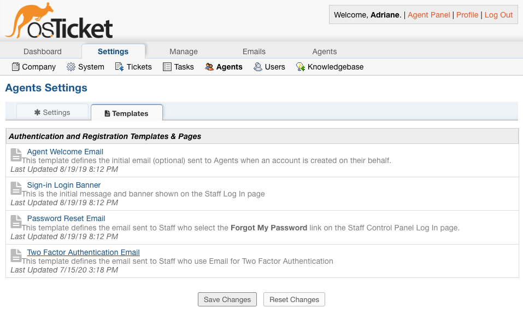Open the Manage menu tab
This screenshot has width=523, height=313.
(184, 51)
